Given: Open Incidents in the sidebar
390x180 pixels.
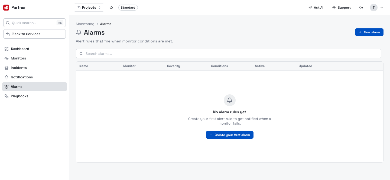Looking at the screenshot, I should click(34, 68).
